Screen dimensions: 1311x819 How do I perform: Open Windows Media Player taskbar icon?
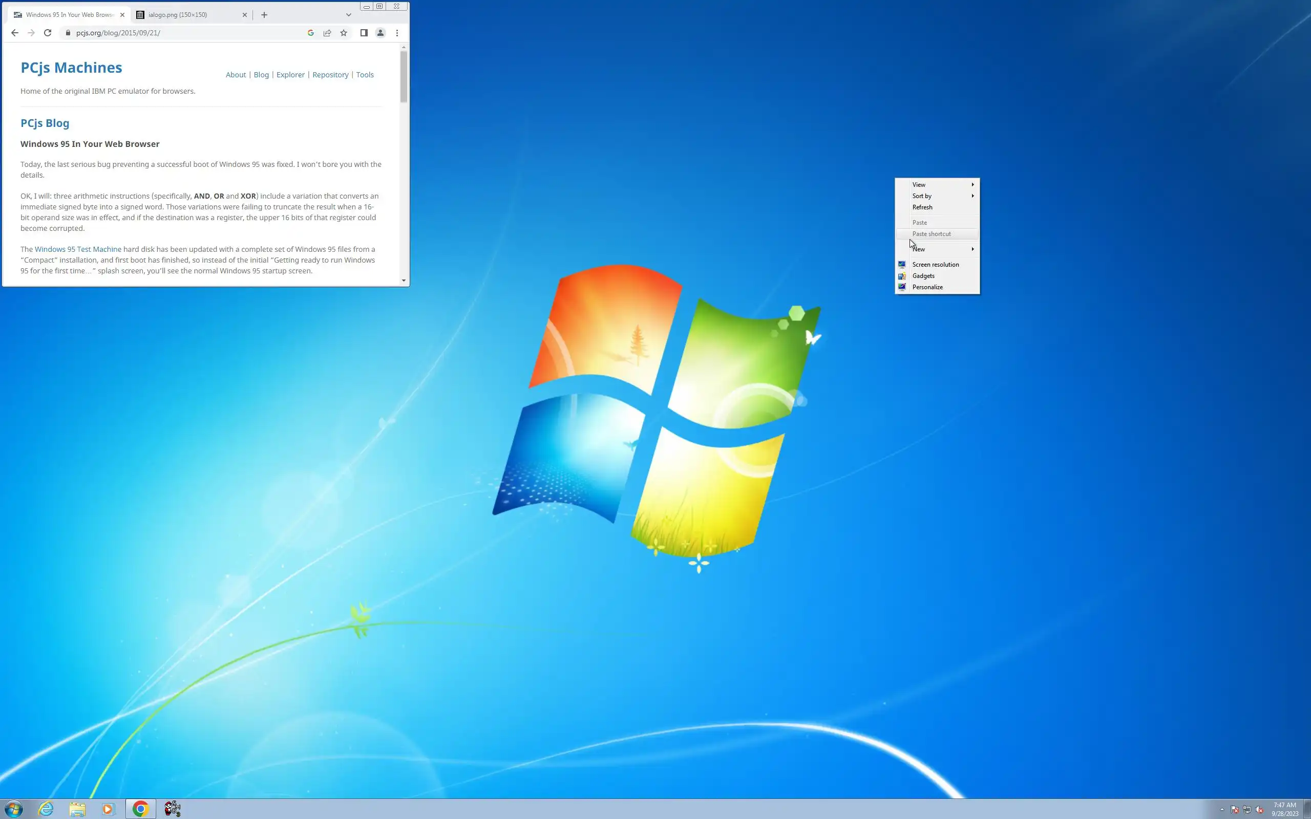(x=108, y=809)
